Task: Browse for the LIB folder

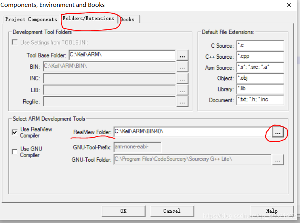Action: (x=182, y=90)
